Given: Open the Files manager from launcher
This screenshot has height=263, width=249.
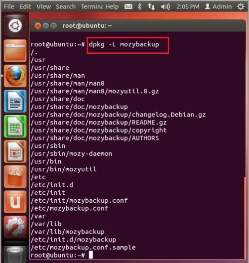Looking at the screenshot, I should (15, 51).
